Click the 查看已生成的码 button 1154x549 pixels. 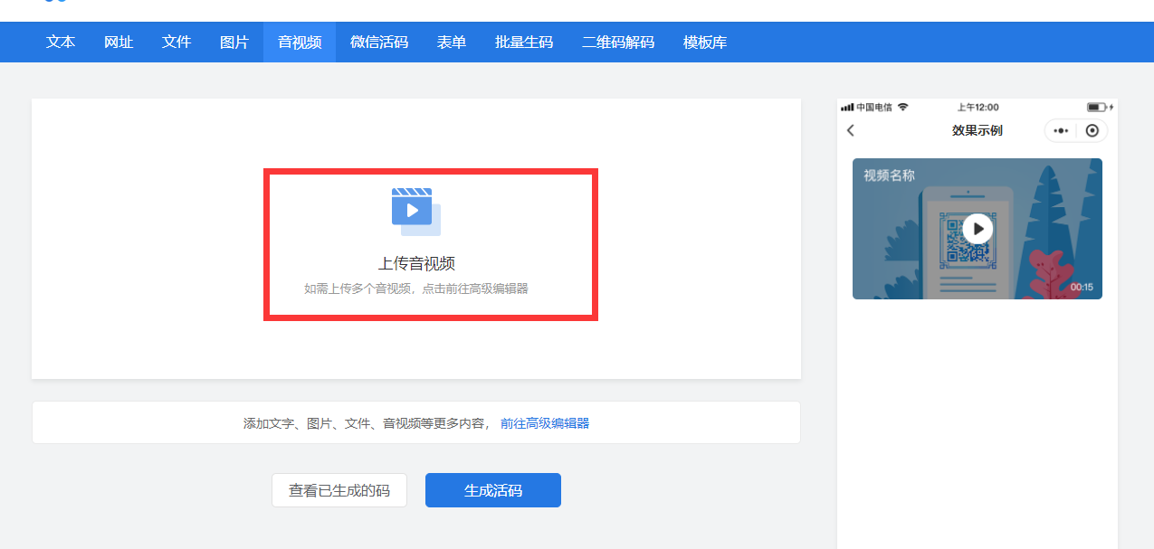pos(339,490)
